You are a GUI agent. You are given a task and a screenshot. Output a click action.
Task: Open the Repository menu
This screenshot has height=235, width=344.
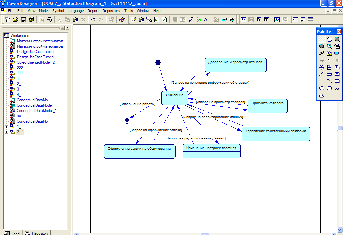(111, 11)
